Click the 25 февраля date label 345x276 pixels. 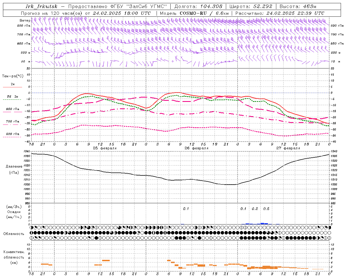click(x=105, y=148)
